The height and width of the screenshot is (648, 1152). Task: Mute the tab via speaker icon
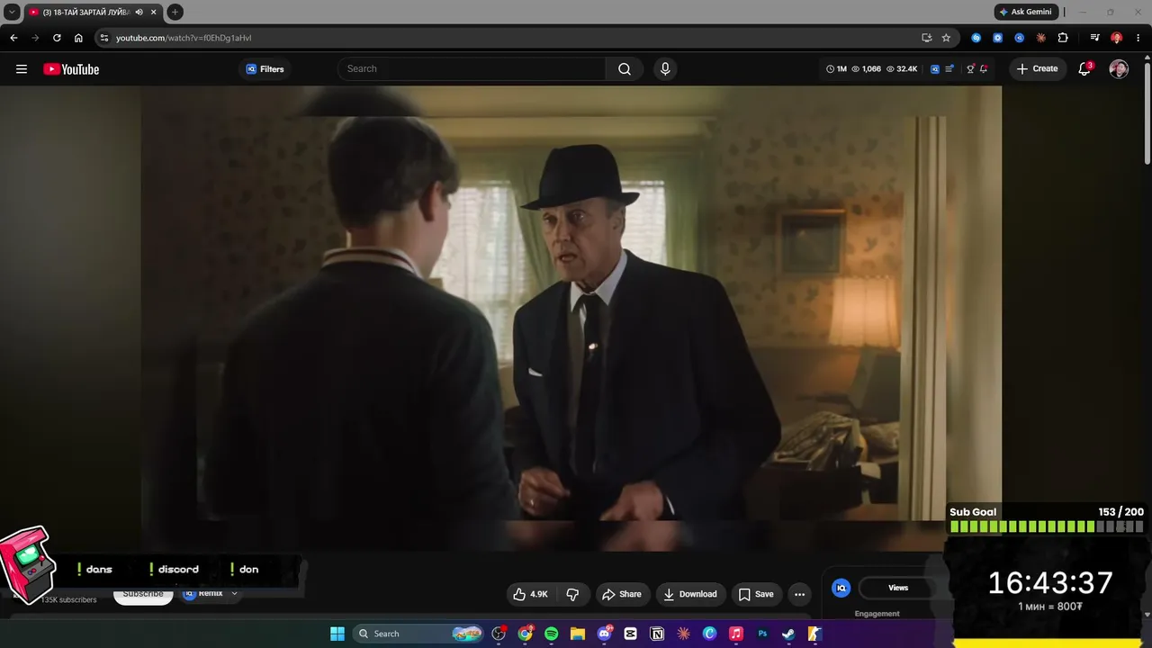[x=139, y=13]
